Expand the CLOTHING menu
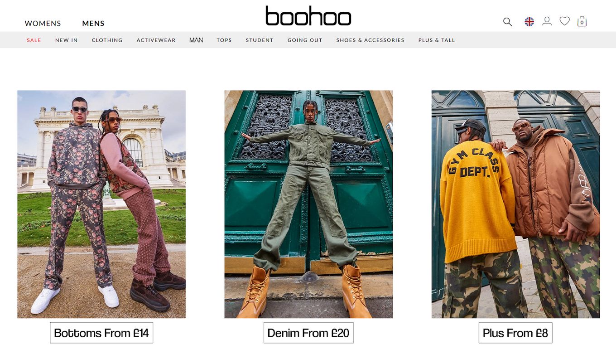Image resolution: width=616 pixels, height=359 pixels. (x=107, y=40)
